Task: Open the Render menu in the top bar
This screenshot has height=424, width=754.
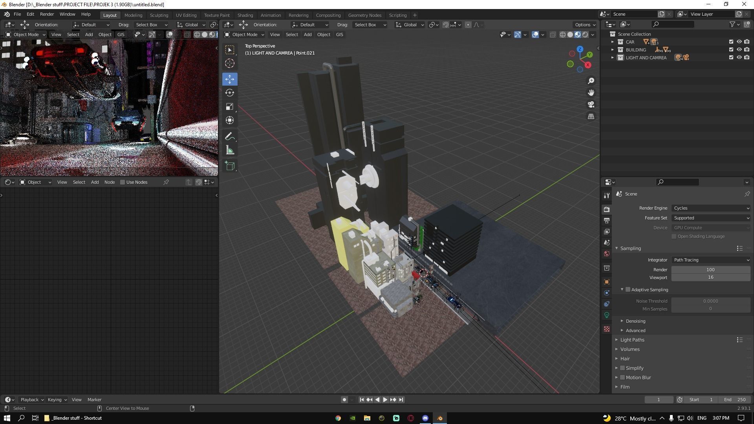Action: pos(47,14)
